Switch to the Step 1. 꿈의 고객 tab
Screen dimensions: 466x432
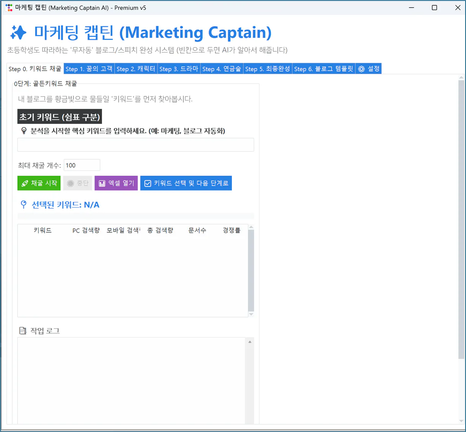(x=89, y=69)
